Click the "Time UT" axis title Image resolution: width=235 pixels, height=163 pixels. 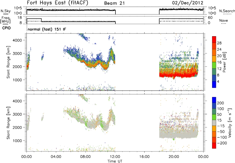(115, 161)
